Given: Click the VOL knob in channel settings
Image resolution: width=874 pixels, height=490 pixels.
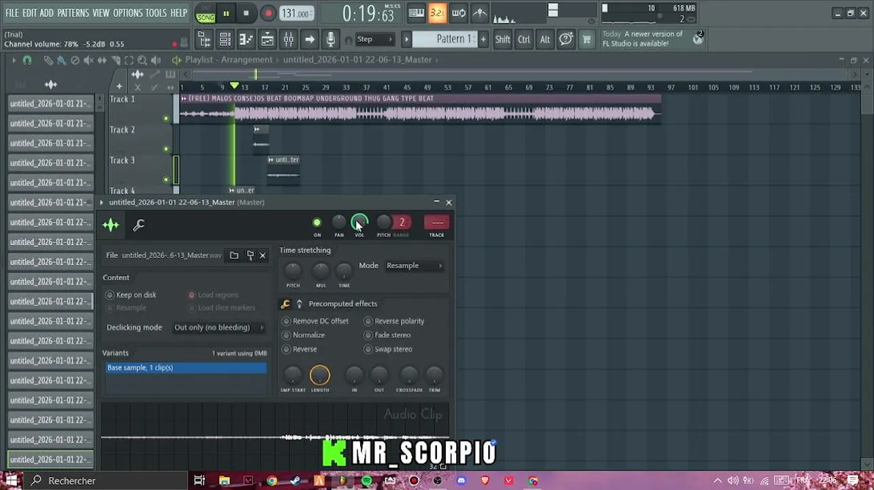Looking at the screenshot, I should click(x=359, y=223).
